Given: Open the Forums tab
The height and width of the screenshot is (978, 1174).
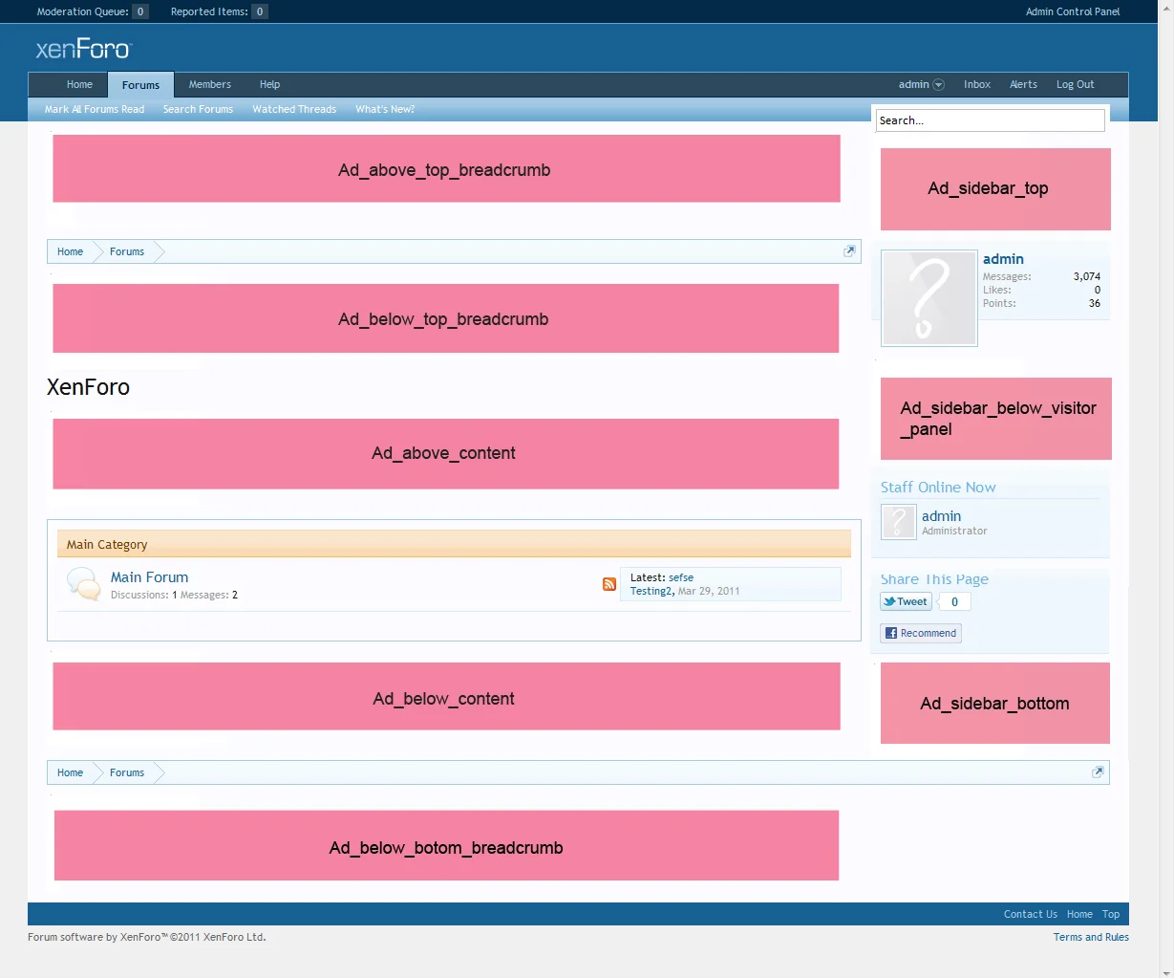Looking at the screenshot, I should click(x=140, y=85).
